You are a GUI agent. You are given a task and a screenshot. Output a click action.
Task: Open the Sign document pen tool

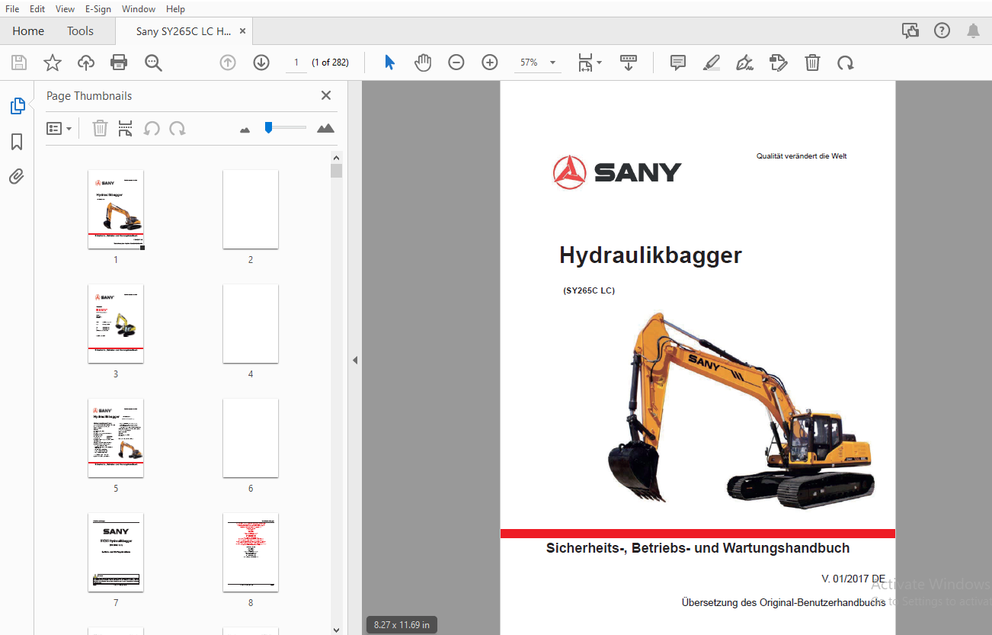[745, 63]
